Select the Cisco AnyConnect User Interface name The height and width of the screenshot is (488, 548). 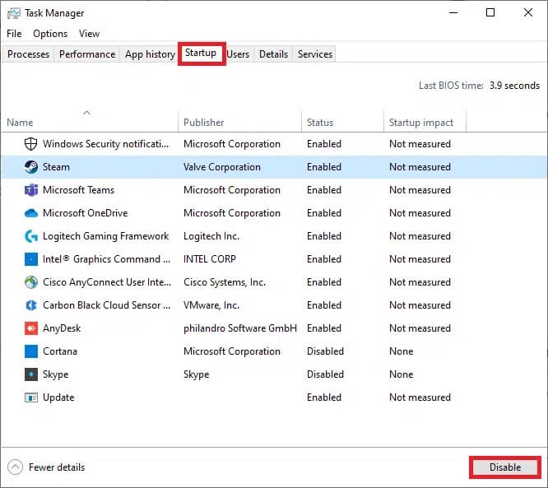point(107,282)
